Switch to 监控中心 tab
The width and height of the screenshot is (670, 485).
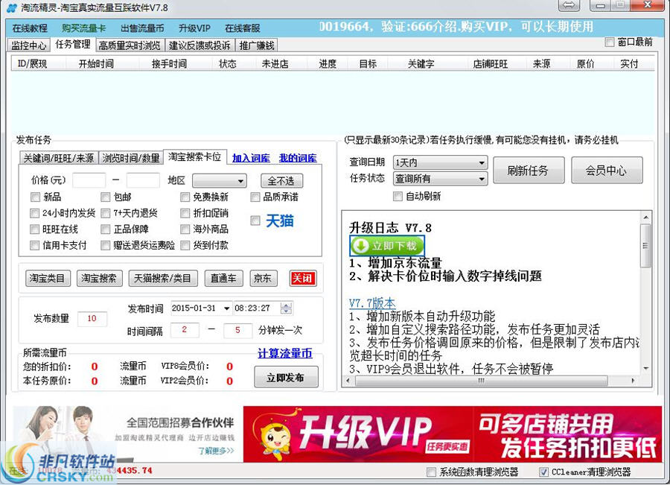(x=28, y=45)
